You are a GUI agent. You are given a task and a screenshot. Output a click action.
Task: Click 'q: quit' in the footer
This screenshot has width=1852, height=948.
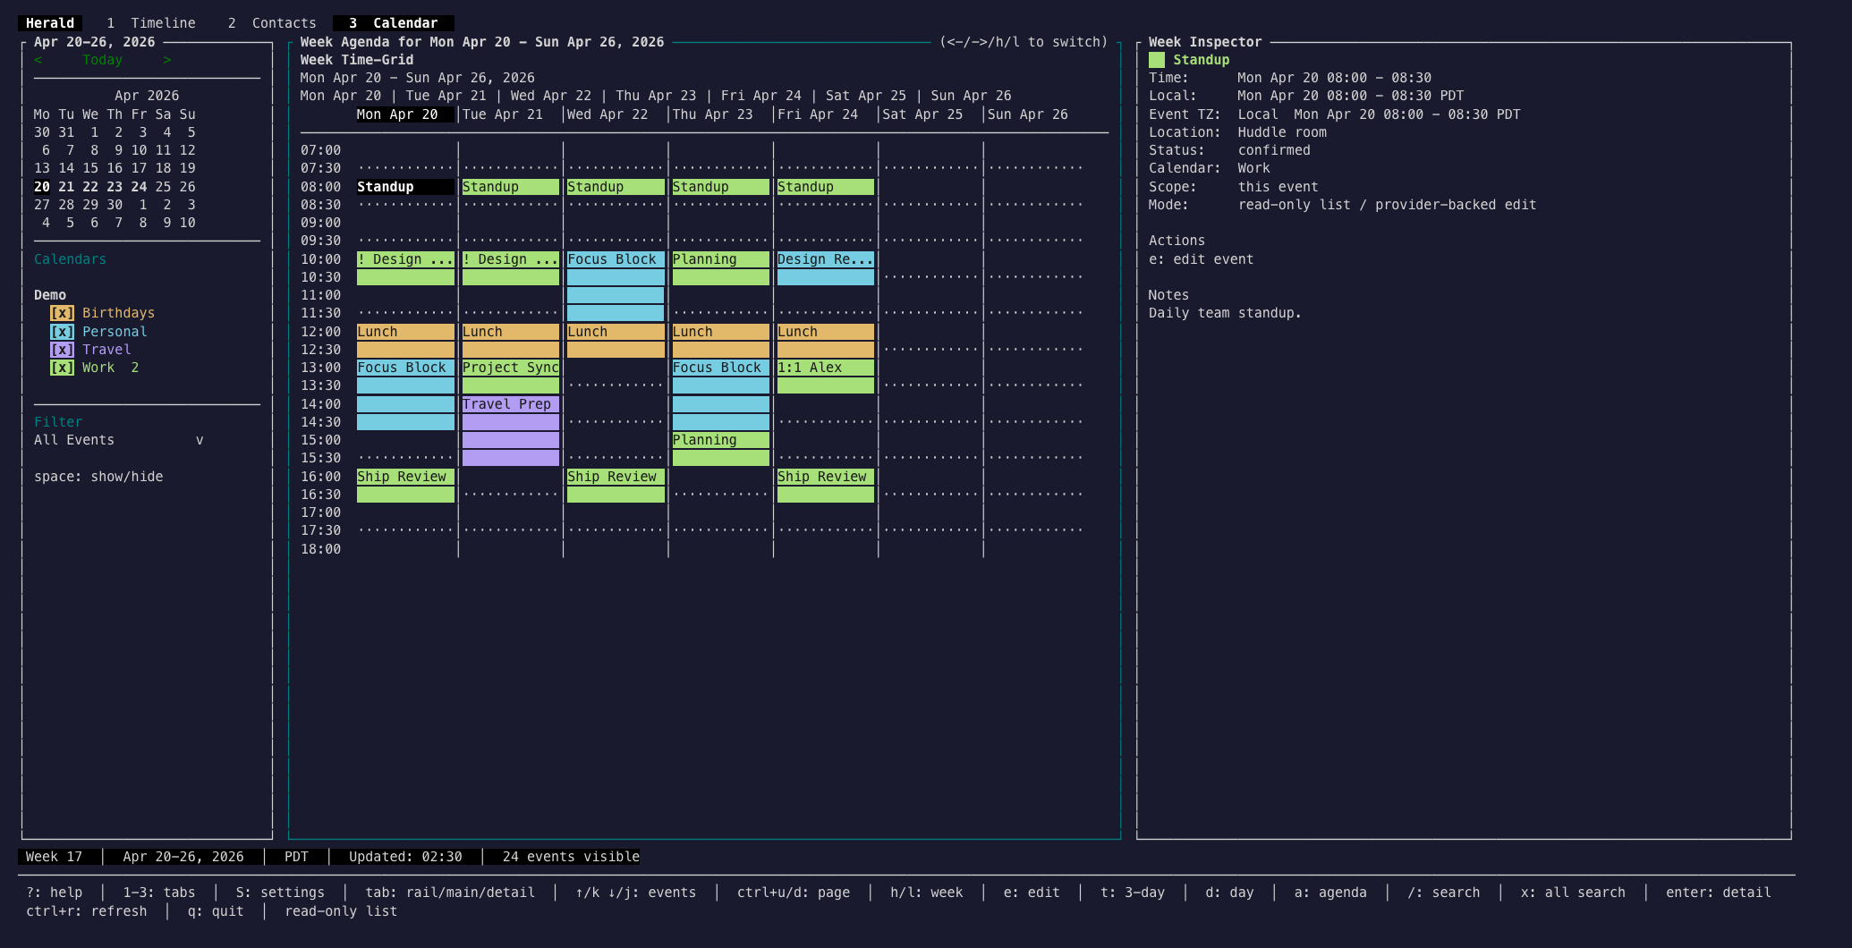[x=216, y=911]
